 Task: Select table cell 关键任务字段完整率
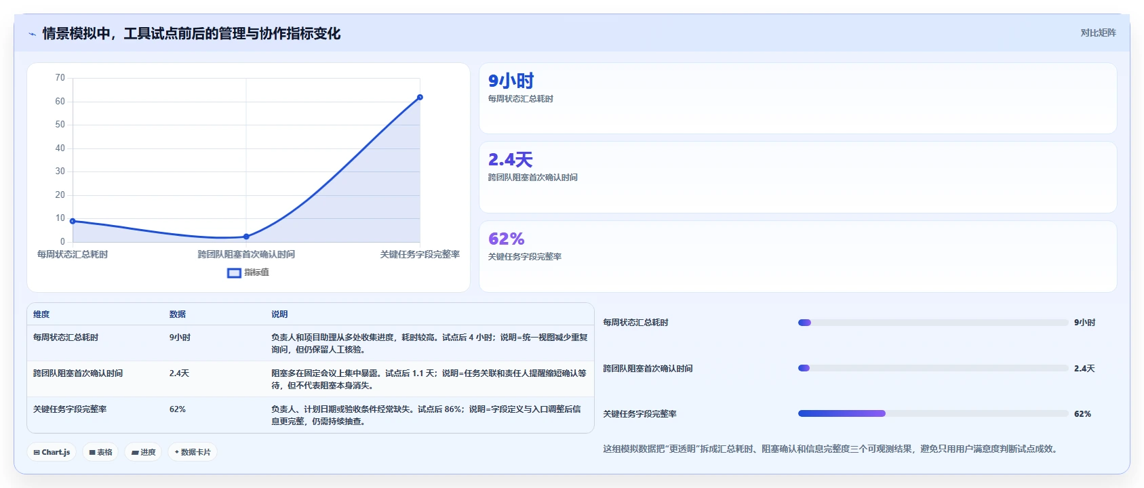[70, 409]
